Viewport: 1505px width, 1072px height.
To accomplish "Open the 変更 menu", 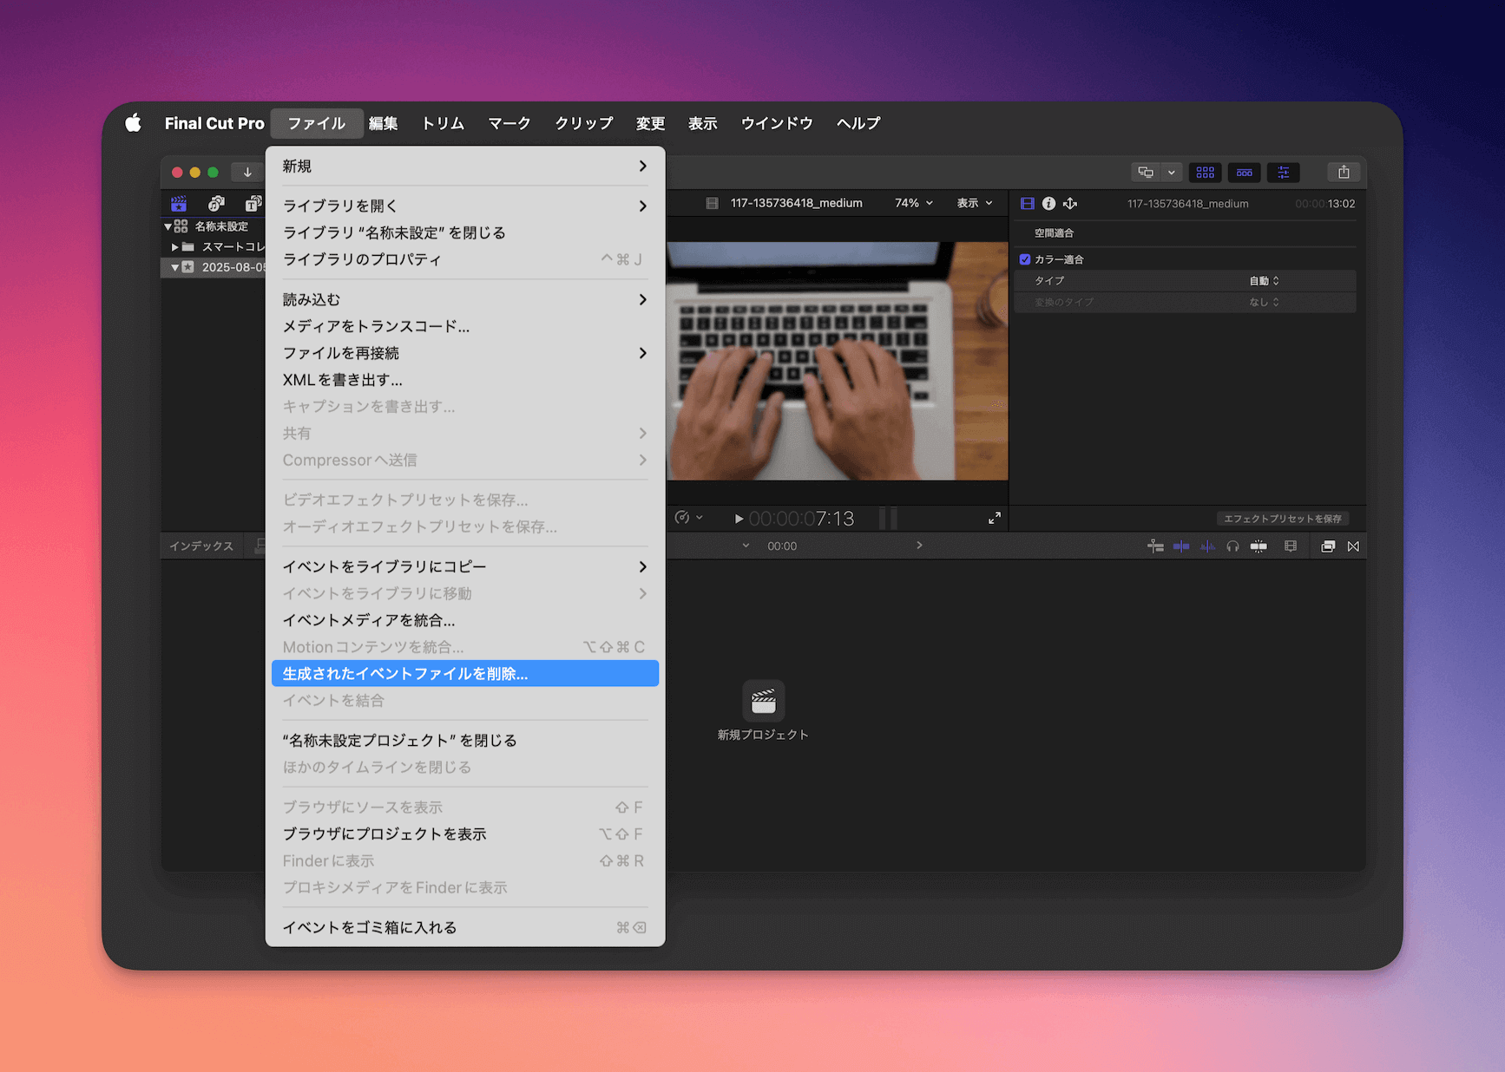I will (650, 123).
